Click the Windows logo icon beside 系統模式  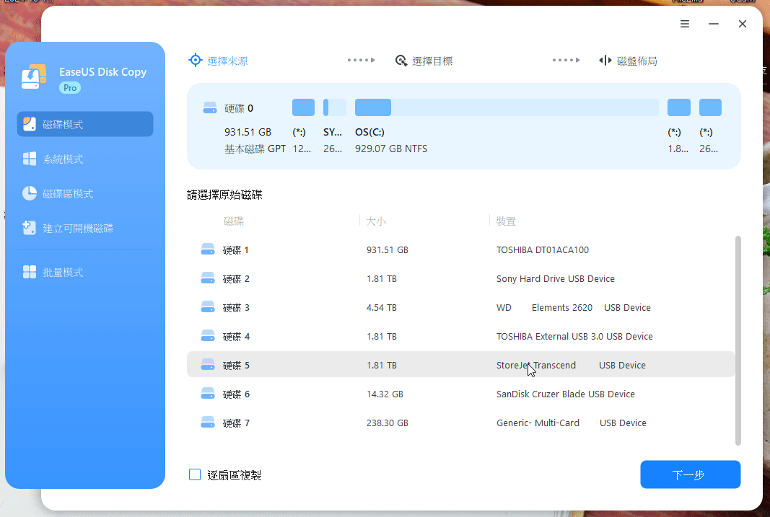pyautogui.click(x=30, y=159)
